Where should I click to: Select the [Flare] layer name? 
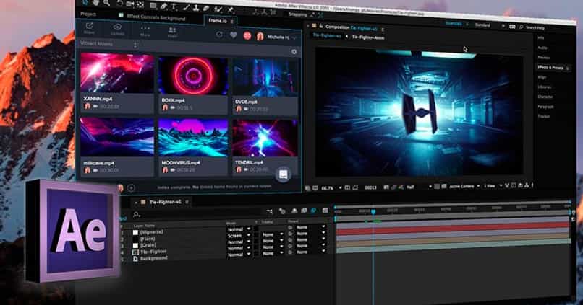[x=148, y=239]
